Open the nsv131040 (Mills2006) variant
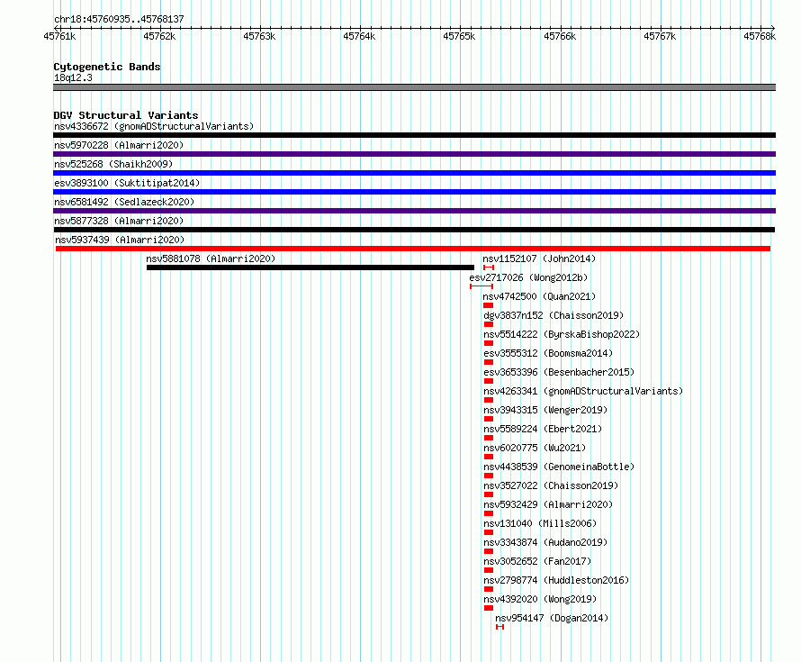The height and width of the screenshot is (662, 801). [540, 523]
